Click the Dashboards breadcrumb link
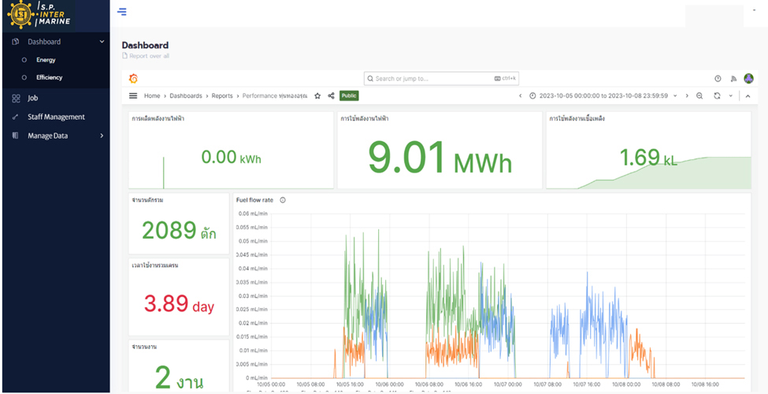 [x=186, y=96]
